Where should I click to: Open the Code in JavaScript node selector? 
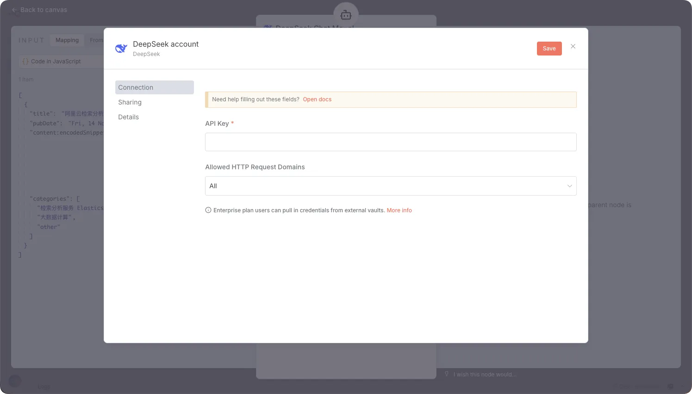point(60,62)
